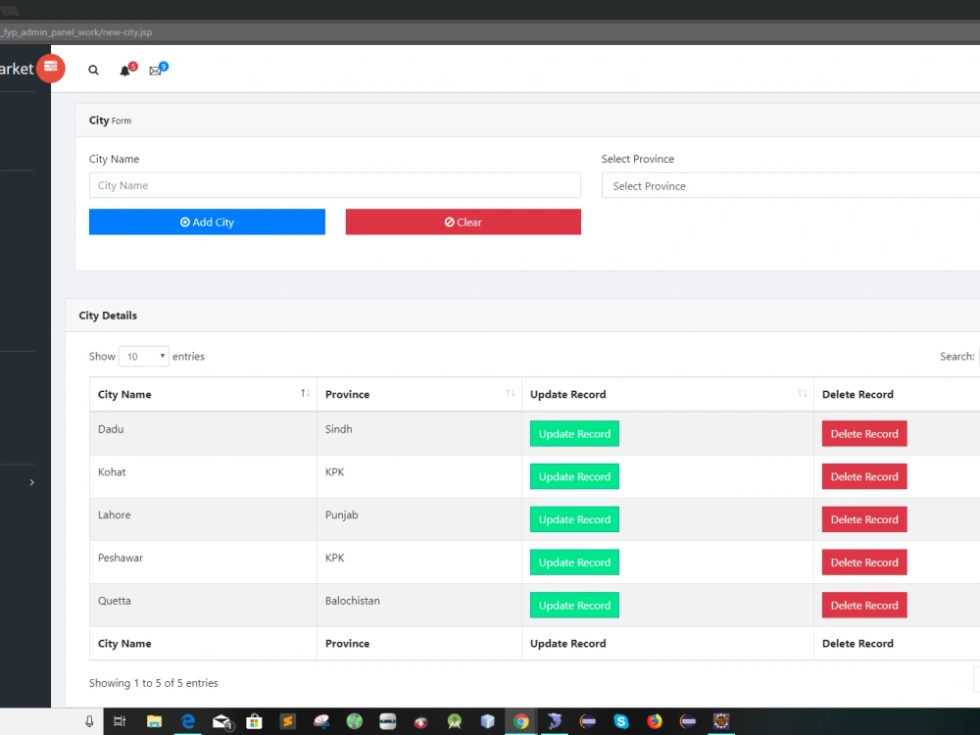Open the notifications bell icon
This screenshot has height=735, width=980.
coord(127,70)
